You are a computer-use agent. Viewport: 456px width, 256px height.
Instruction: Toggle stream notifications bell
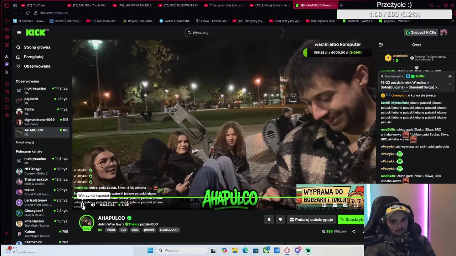(269, 220)
